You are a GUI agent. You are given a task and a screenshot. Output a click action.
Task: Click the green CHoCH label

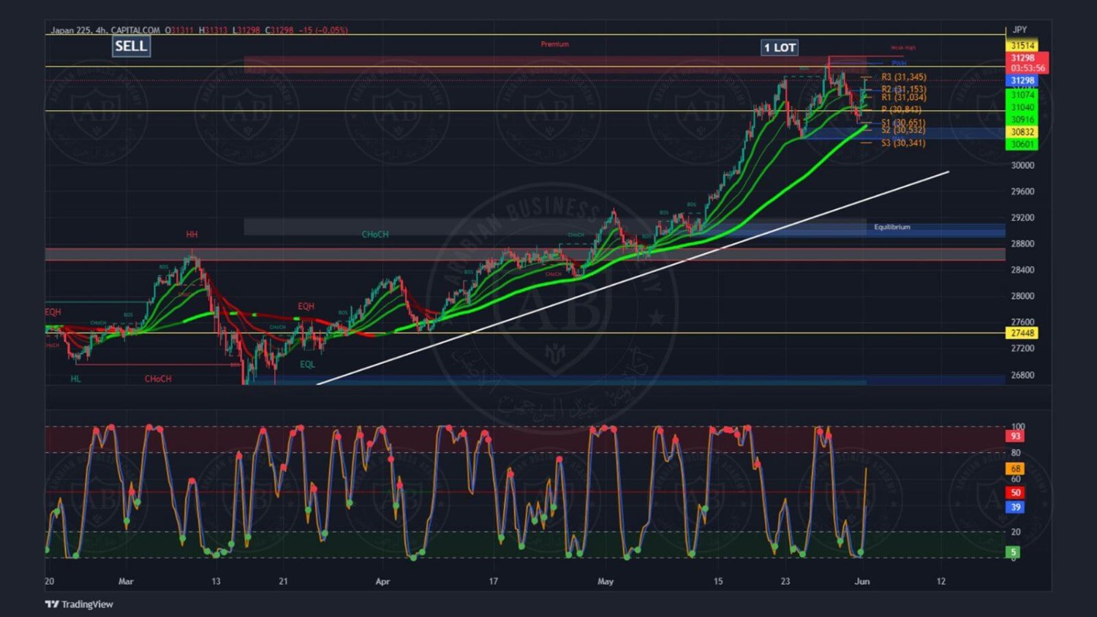pos(375,235)
